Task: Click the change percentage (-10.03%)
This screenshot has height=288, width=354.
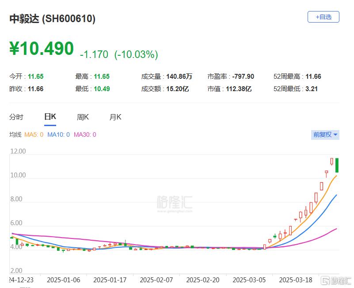Action: (136, 54)
